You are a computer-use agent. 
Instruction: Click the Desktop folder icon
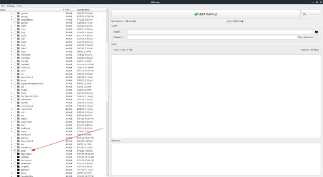tap(18, 157)
